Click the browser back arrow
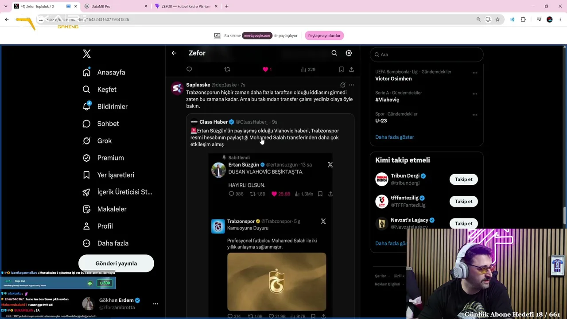Viewport: 567px width, 319px height. pos(7,19)
